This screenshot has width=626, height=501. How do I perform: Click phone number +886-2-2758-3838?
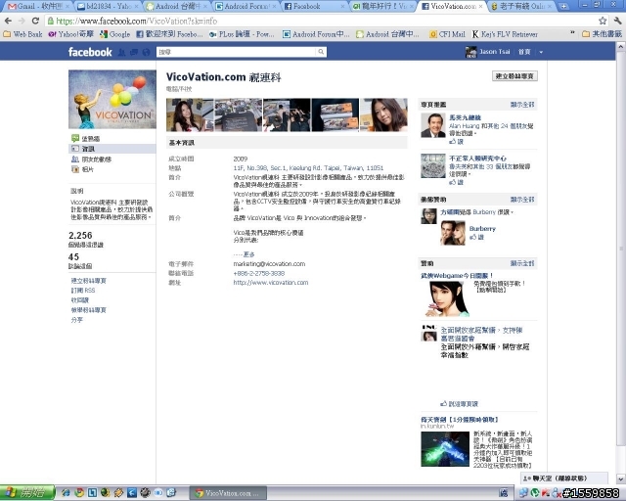tap(258, 274)
